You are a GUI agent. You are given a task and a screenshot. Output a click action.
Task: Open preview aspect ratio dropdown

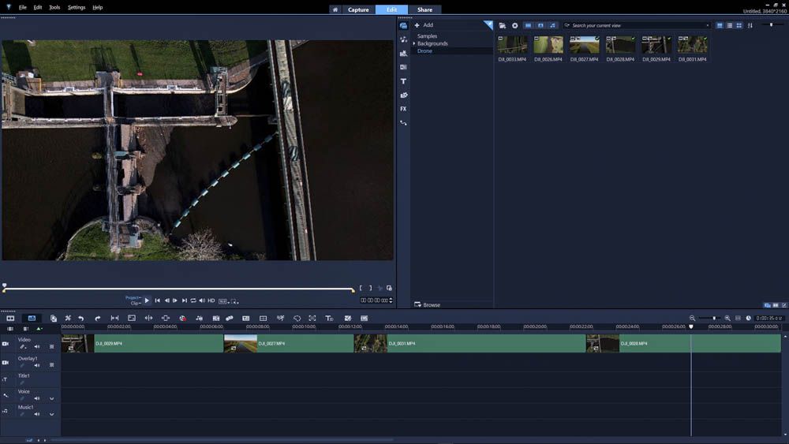(x=224, y=301)
